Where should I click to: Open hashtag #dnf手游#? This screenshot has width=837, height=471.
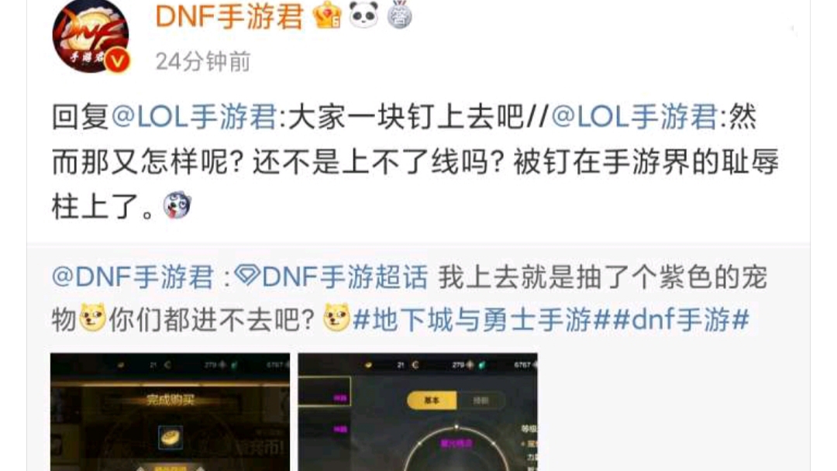tap(680, 320)
